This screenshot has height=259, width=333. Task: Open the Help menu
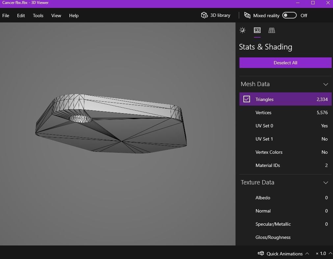74,16
